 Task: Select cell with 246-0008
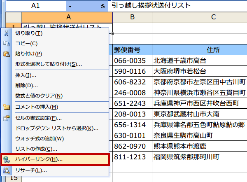click(132, 93)
